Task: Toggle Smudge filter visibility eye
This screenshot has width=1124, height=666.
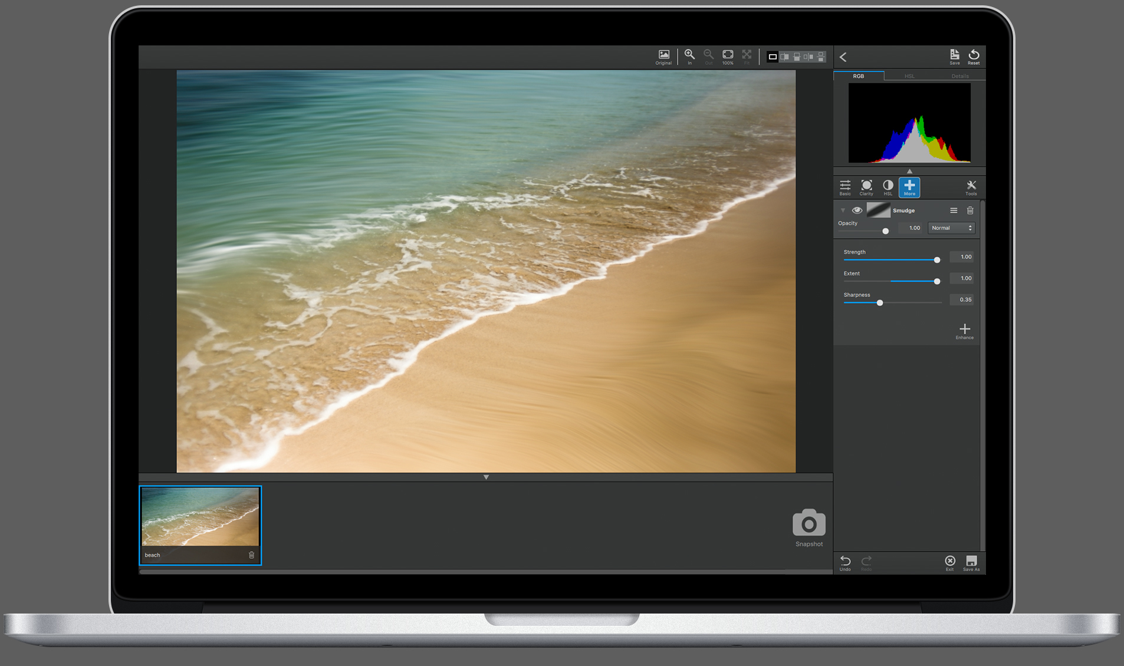Action: [857, 210]
